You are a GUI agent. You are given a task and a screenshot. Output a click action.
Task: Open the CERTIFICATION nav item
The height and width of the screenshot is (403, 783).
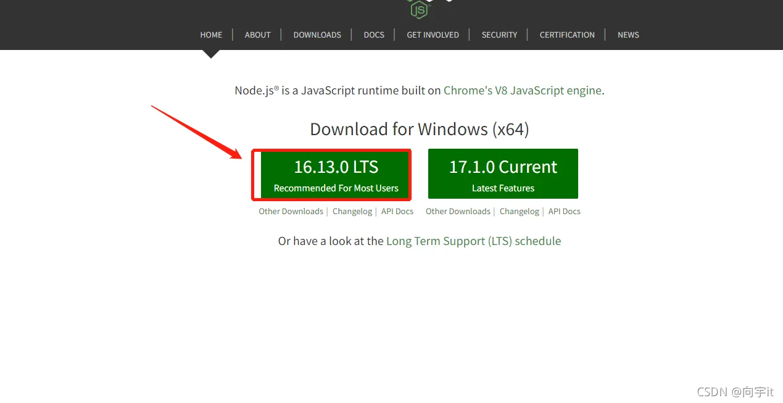click(567, 35)
